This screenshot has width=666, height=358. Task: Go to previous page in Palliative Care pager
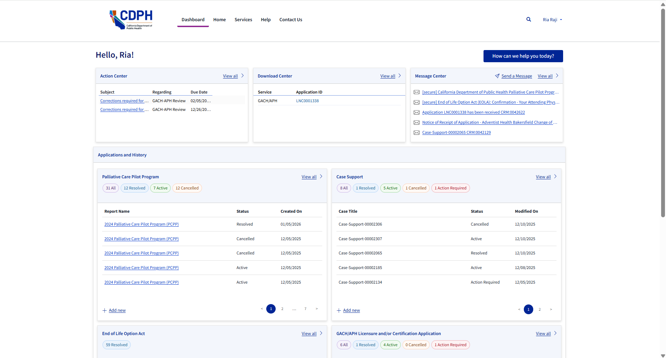point(262,309)
